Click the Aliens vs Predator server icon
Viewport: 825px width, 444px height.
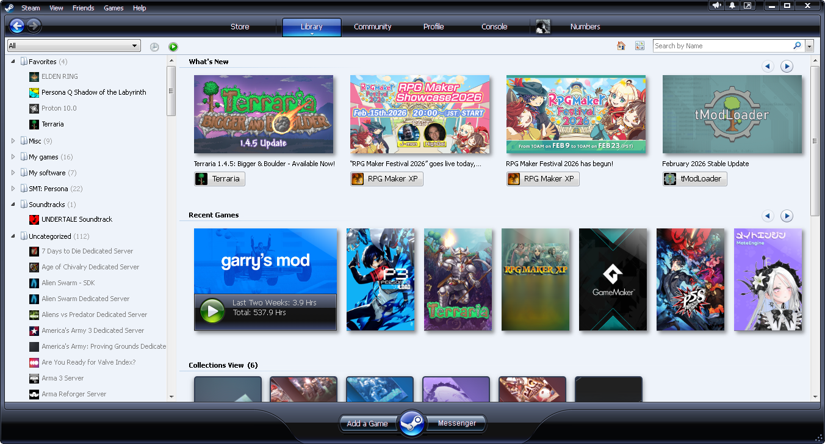click(x=34, y=315)
